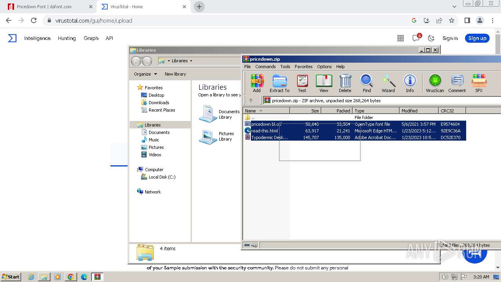Sort by the Modified column header
Screen dimensions: 501x282
coord(419,111)
